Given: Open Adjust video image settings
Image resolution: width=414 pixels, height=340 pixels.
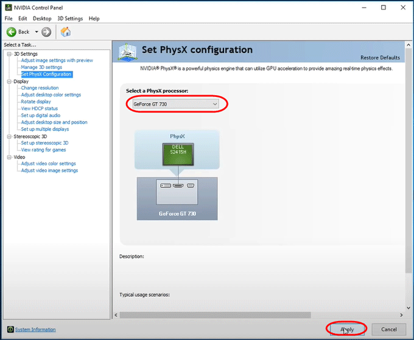Looking at the screenshot, I should (49, 171).
